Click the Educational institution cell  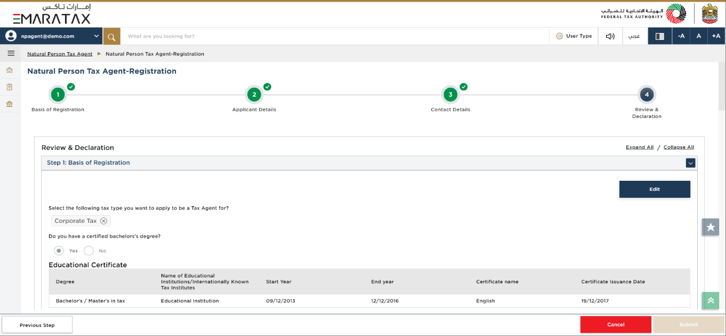(x=190, y=301)
